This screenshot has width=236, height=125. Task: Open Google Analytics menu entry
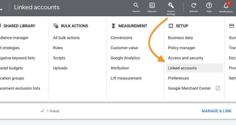click(x=125, y=58)
